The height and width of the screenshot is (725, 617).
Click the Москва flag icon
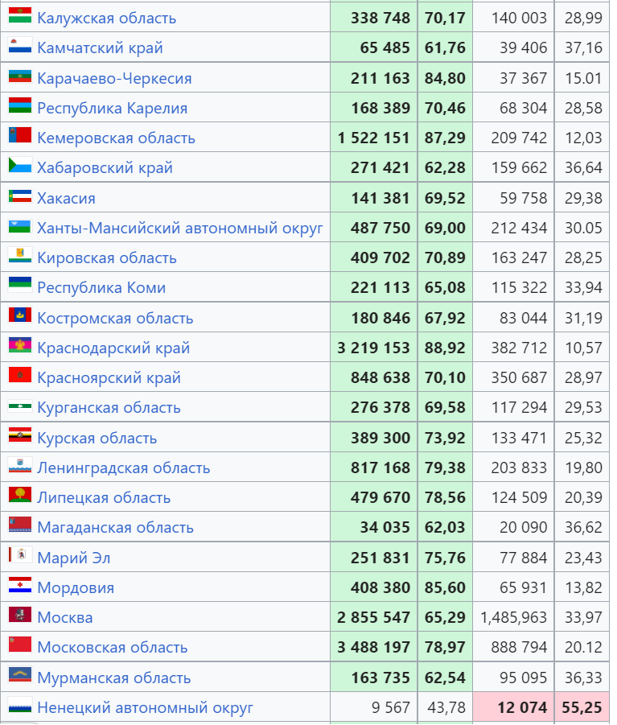point(20,615)
